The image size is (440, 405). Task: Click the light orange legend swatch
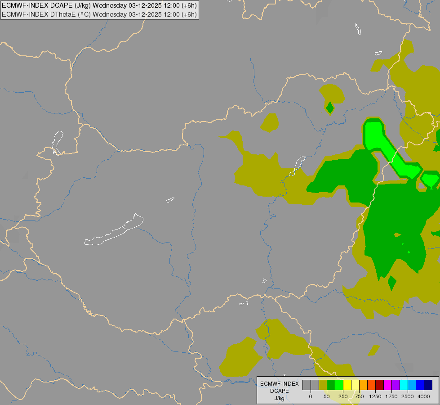[364, 385]
